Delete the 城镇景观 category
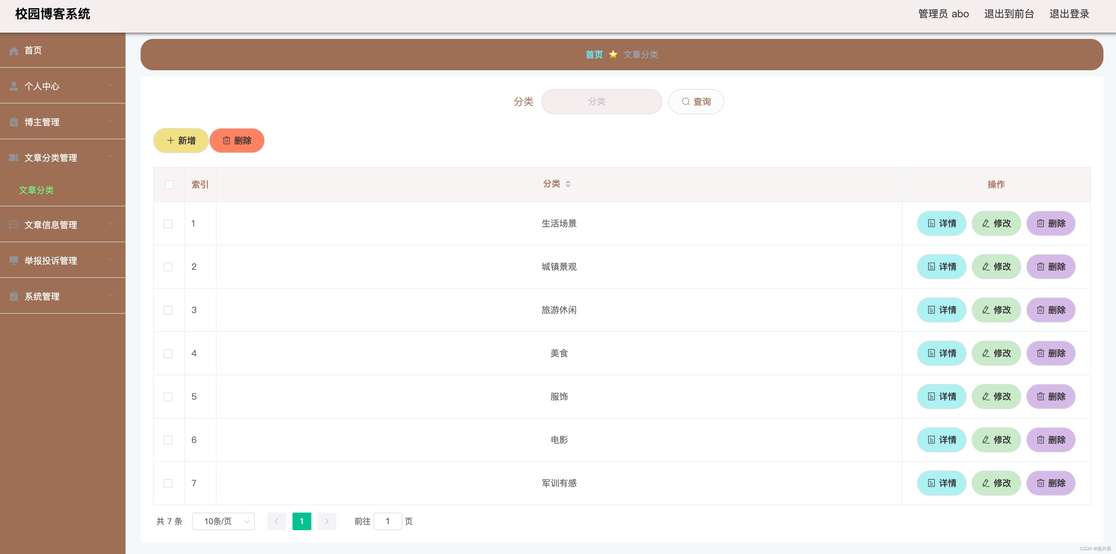 [1051, 266]
